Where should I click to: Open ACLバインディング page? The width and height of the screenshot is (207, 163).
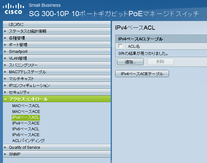coord(28,140)
